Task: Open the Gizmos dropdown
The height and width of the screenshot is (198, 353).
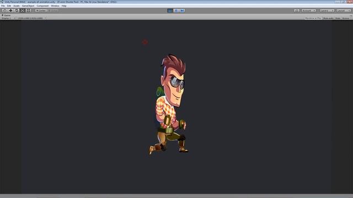Action: pyautogui.click(x=346, y=18)
